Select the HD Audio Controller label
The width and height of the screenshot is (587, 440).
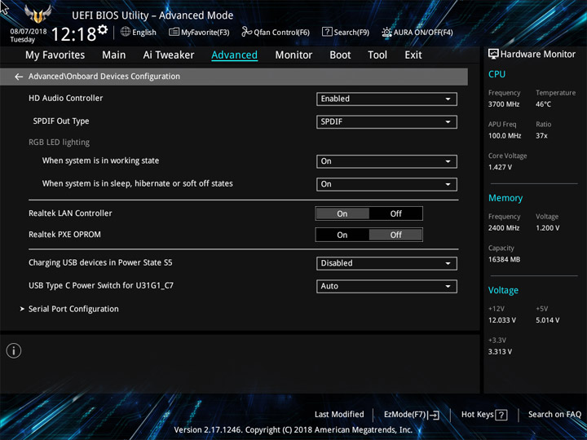tap(65, 98)
